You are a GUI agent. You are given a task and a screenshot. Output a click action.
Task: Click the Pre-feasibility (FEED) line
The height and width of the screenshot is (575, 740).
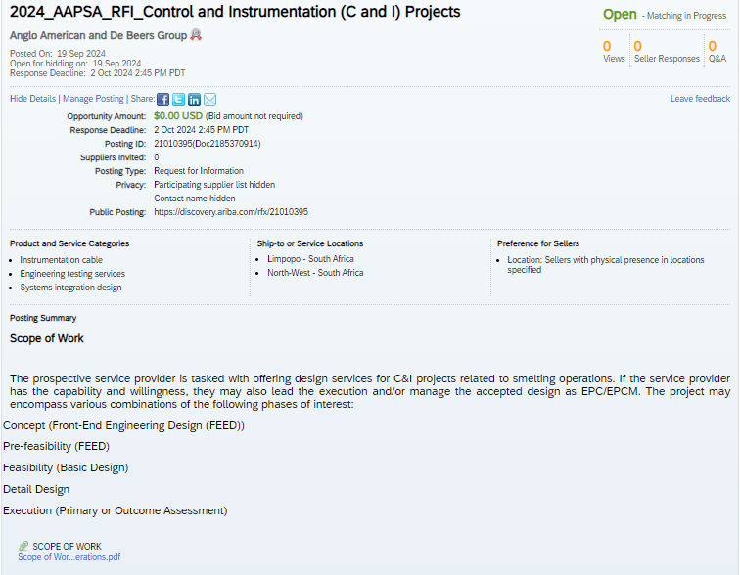click(x=56, y=446)
